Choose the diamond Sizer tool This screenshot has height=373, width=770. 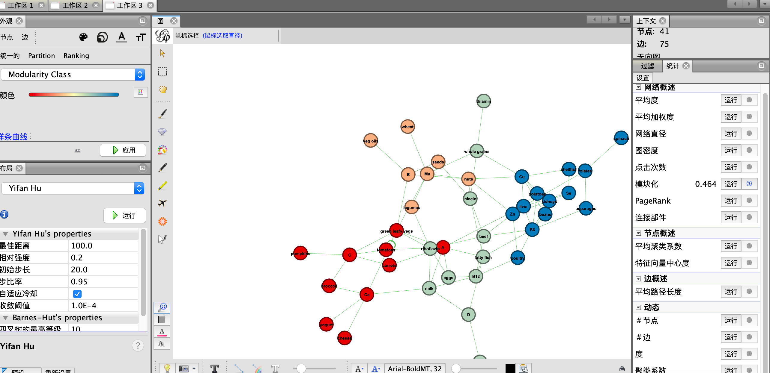point(162,132)
